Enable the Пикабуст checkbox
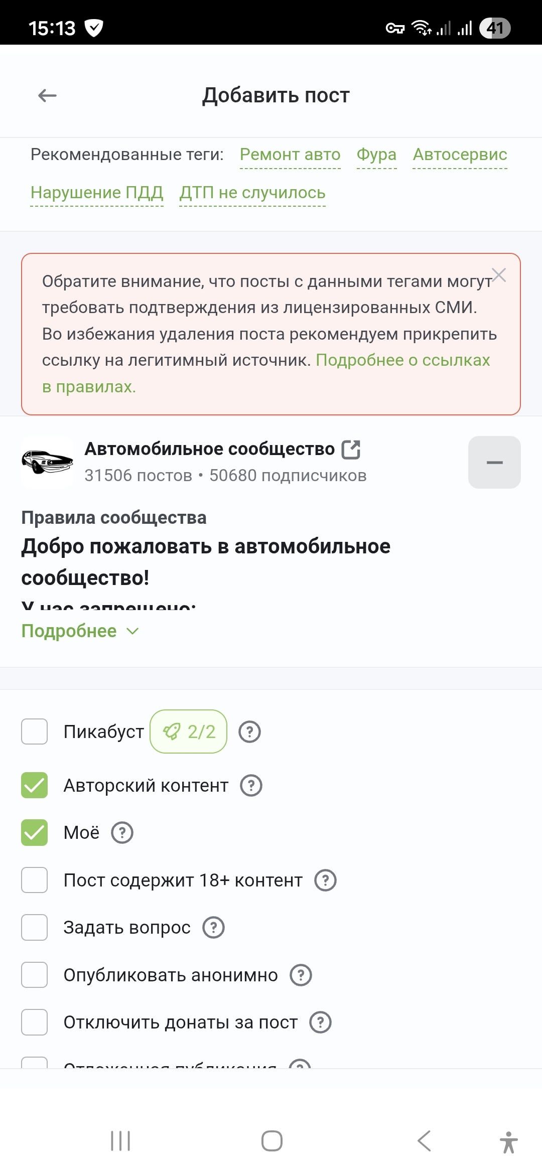This screenshot has width=542, height=1174. pyautogui.click(x=35, y=732)
